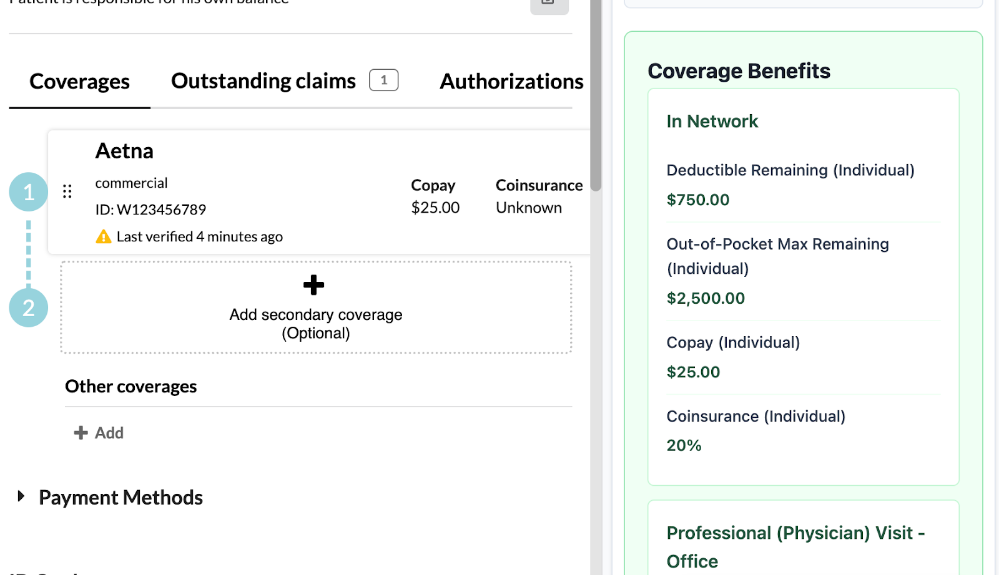Viewport: 999px width, 575px height.
Task: Click the large plus icon for secondary coverage
Action: [313, 285]
